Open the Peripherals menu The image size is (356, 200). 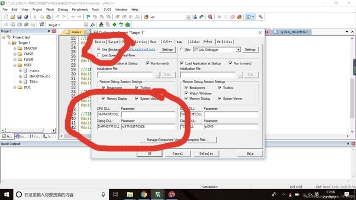click(80, 9)
